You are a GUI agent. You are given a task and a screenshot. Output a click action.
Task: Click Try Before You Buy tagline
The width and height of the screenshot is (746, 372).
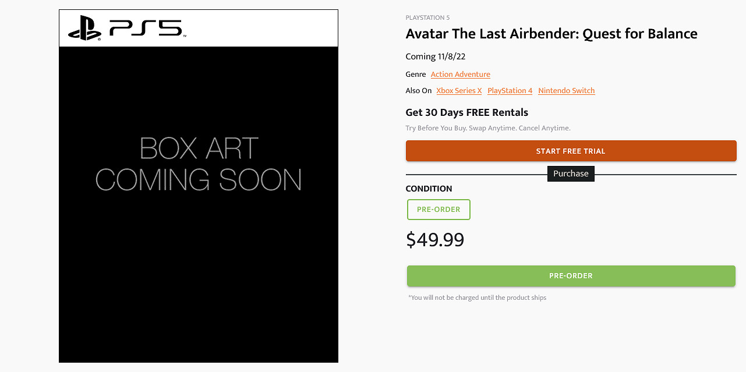pyautogui.click(x=487, y=128)
